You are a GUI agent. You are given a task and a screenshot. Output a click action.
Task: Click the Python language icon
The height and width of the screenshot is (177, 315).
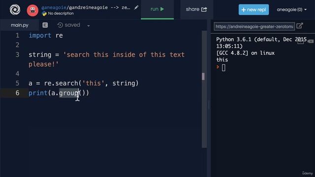click(44, 14)
